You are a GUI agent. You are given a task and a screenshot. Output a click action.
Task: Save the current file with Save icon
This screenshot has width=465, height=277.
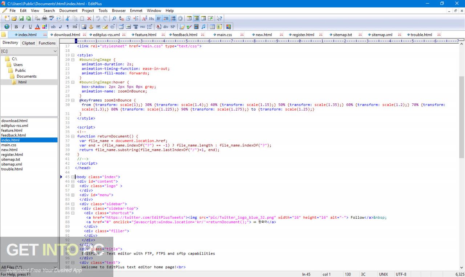[x=21, y=18]
